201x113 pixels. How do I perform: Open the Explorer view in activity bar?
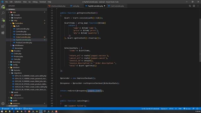3,7
